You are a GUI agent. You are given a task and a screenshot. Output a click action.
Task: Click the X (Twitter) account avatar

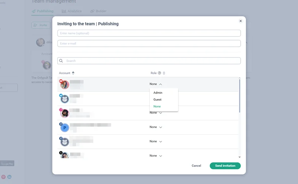click(x=65, y=155)
